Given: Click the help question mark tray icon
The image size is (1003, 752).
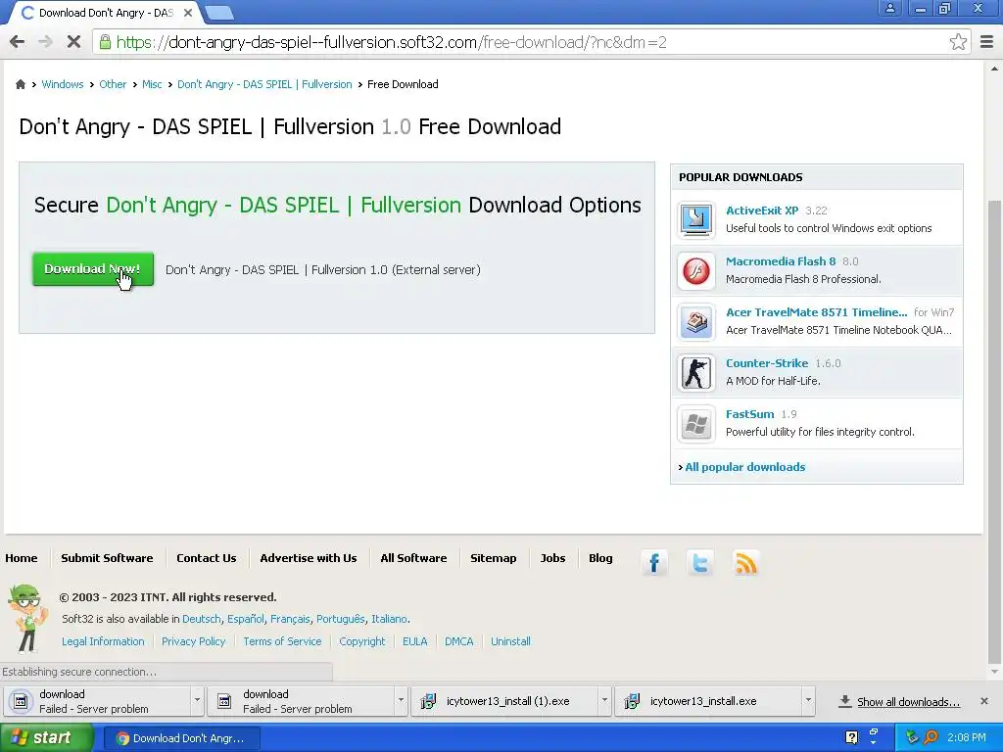Looking at the screenshot, I should tap(851, 737).
